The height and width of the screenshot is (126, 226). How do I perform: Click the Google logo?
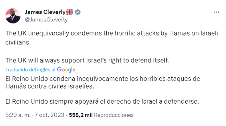coord(66,70)
